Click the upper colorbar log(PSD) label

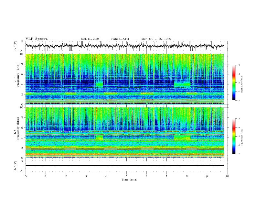click(x=242, y=84)
